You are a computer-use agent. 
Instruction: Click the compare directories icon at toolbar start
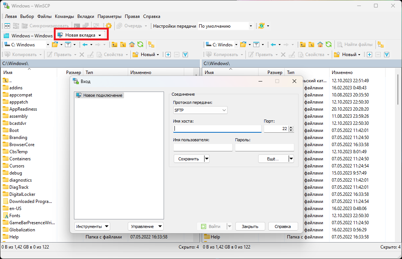point(7,26)
